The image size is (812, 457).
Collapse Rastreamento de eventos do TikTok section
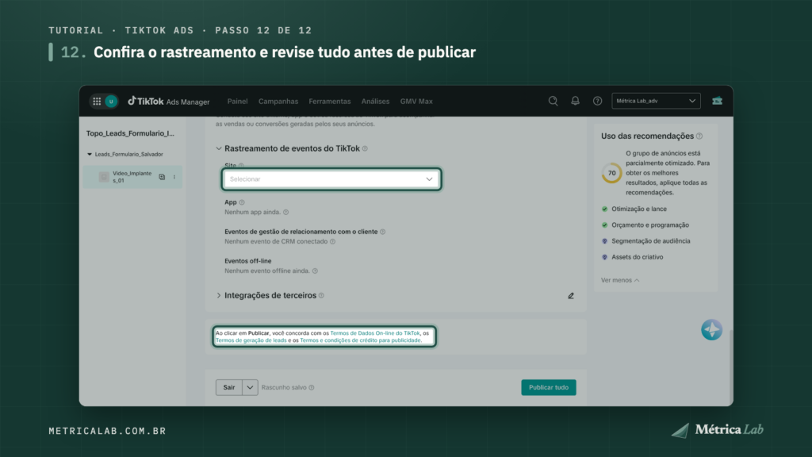tap(219, 148)
